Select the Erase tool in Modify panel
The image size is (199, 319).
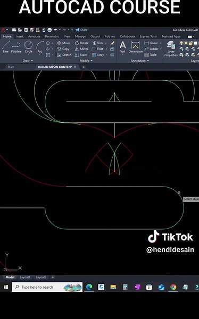(112, 43)
